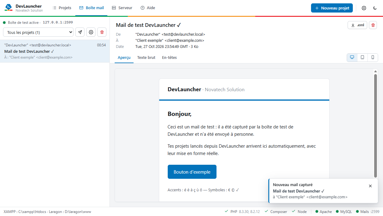Open the Boîte mail tab
This screenshot has height=216, width=383.
[x=91, y=8]
